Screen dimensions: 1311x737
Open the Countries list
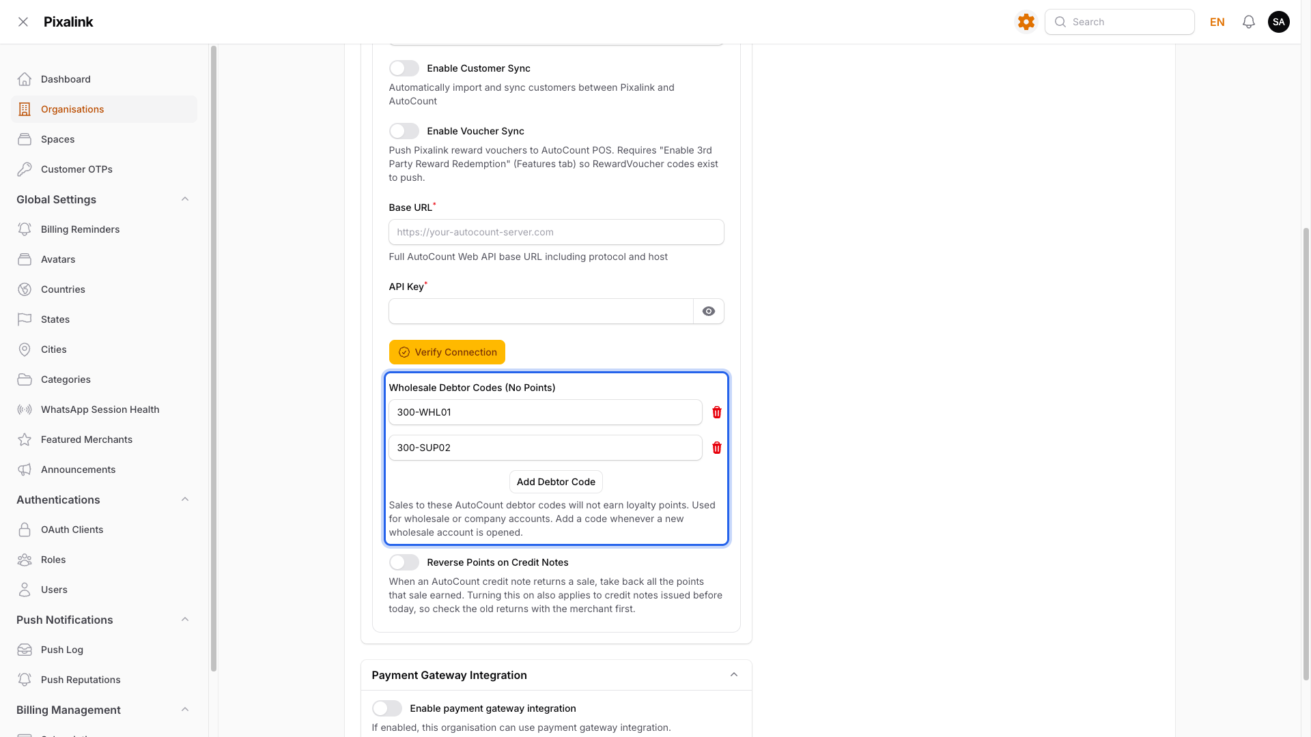pyautogui.click(x=104, y=289)
